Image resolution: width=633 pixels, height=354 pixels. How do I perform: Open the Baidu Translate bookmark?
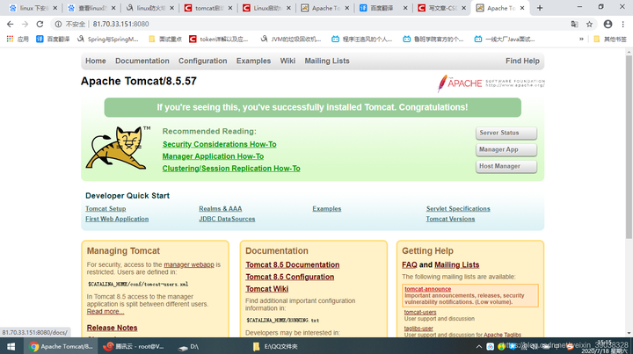pos(53,40)
